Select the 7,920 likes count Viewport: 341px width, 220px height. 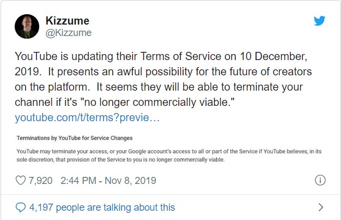click(x=40, y=181)
